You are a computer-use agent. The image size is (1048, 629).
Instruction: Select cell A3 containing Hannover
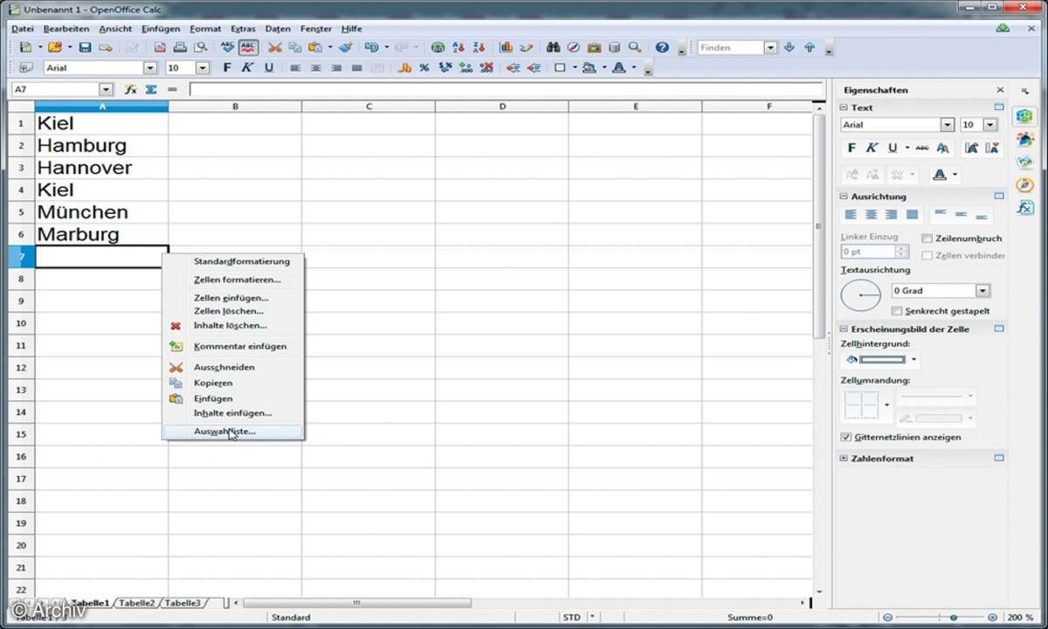point(101,168)
